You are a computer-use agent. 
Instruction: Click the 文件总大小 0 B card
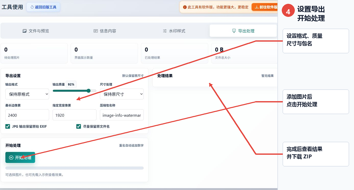[x=244, y=53]
